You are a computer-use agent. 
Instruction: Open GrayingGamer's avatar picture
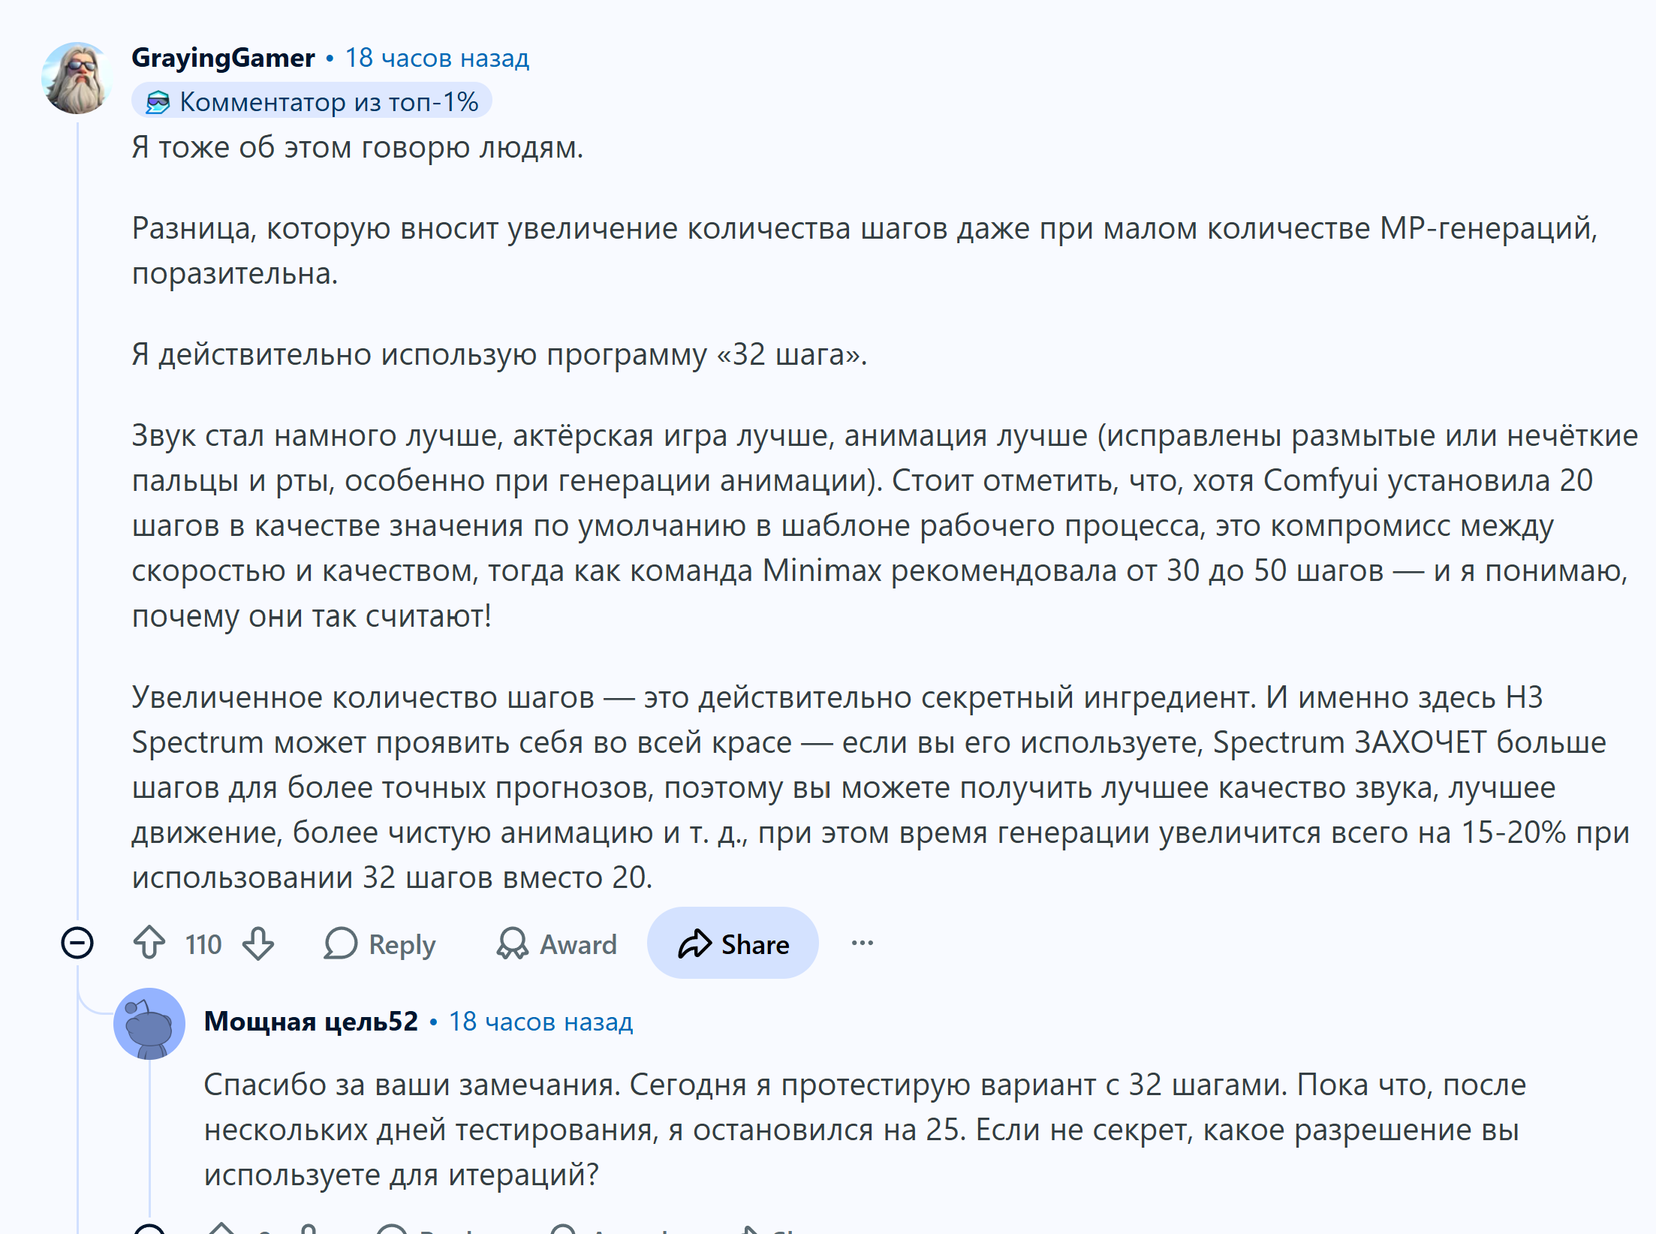(77, 78)
